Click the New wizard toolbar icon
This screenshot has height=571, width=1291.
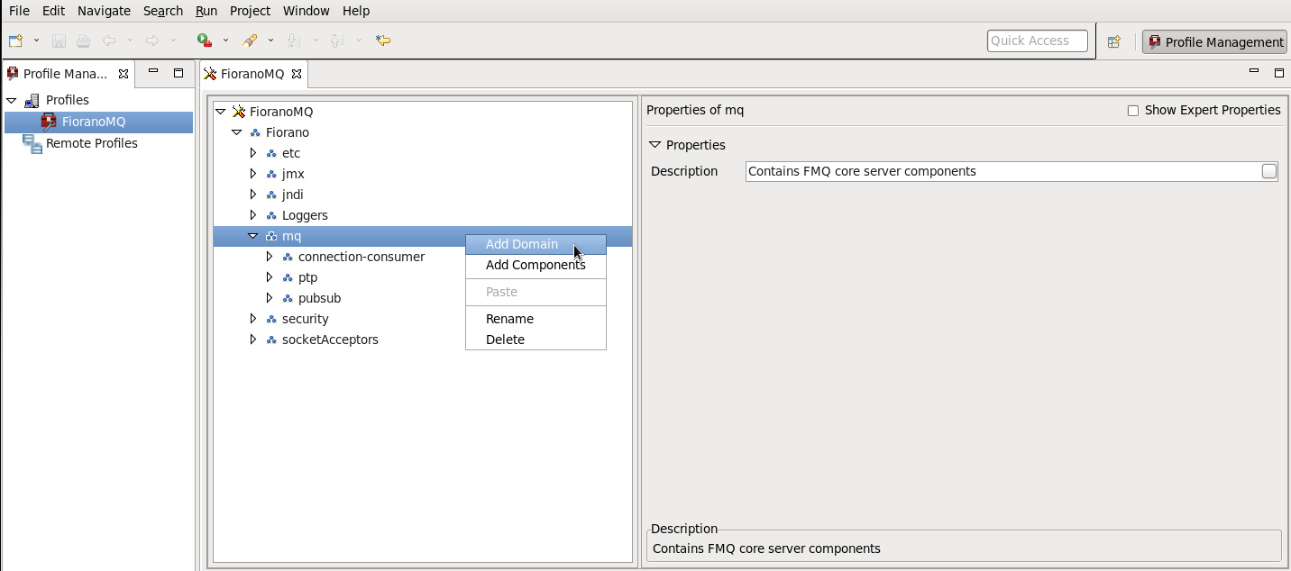pos(15,41)
